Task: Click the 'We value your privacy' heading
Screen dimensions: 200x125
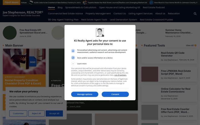Action: [24, 91]
